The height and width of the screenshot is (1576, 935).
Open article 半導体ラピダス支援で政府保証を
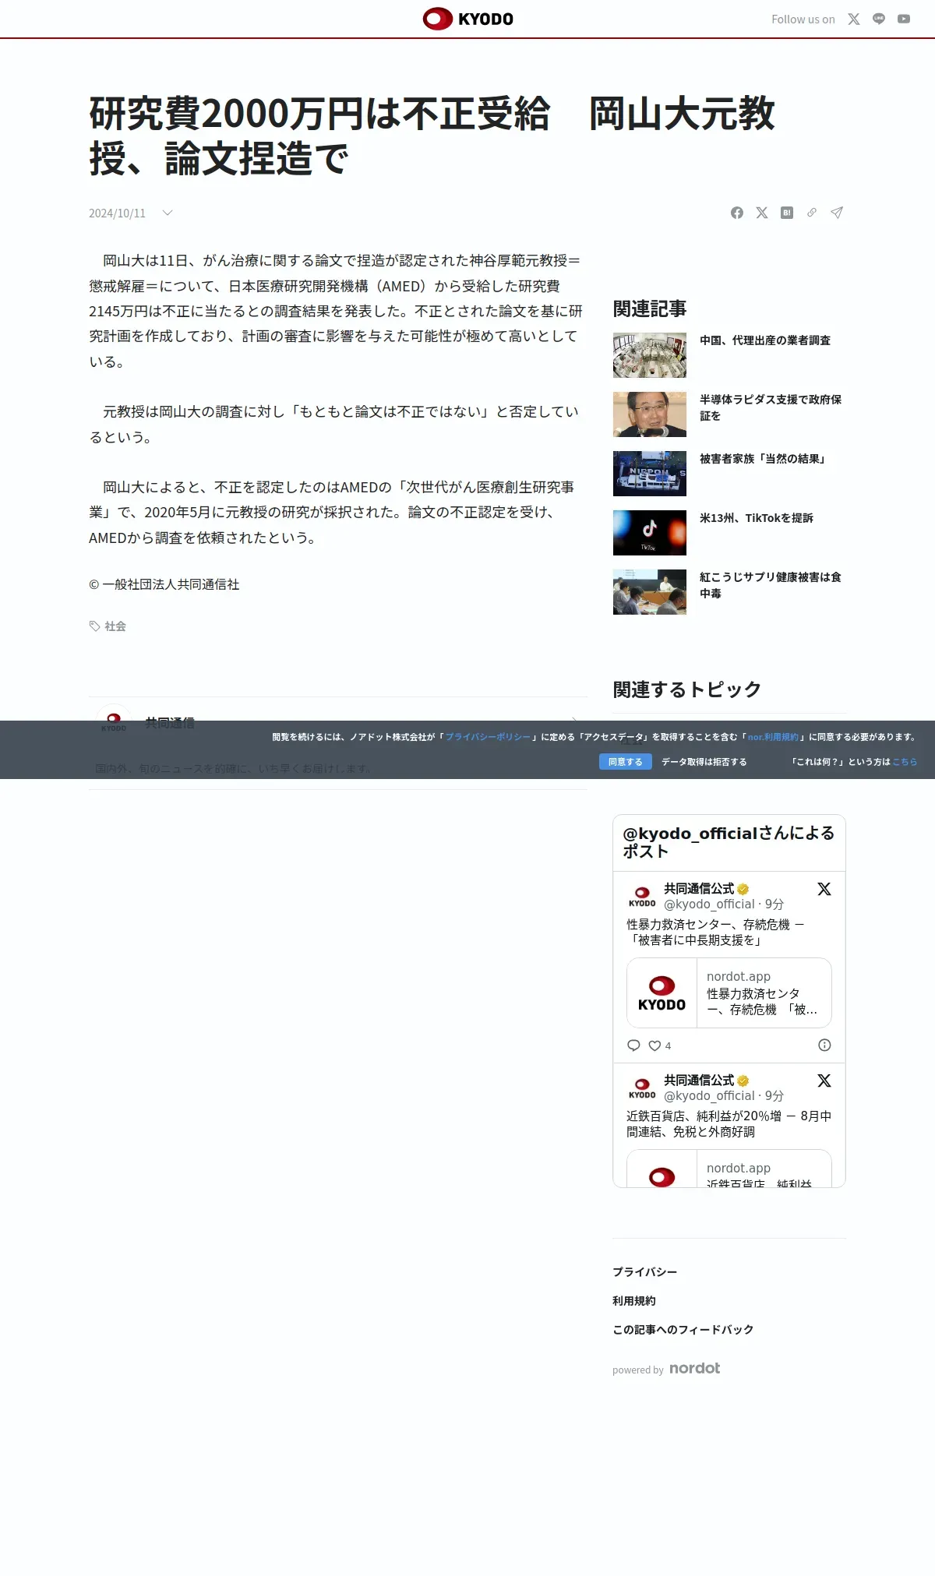click(771, 407)
